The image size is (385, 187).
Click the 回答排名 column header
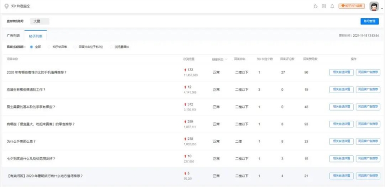tap(240, 59)
